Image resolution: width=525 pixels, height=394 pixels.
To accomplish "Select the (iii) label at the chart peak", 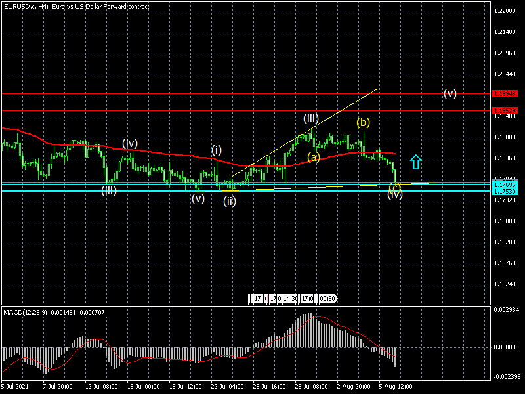I will click(x=310, y=119).
